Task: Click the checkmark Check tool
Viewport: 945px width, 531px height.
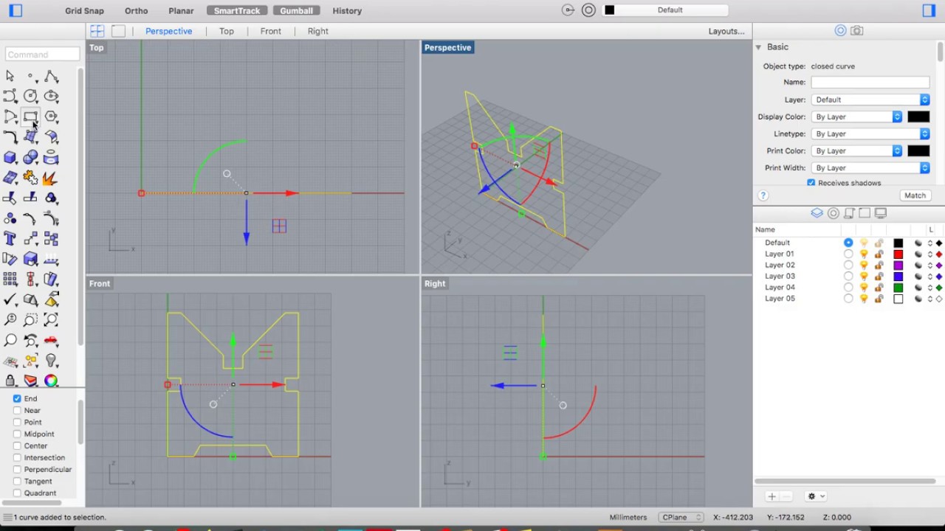Action: [10, 299]
